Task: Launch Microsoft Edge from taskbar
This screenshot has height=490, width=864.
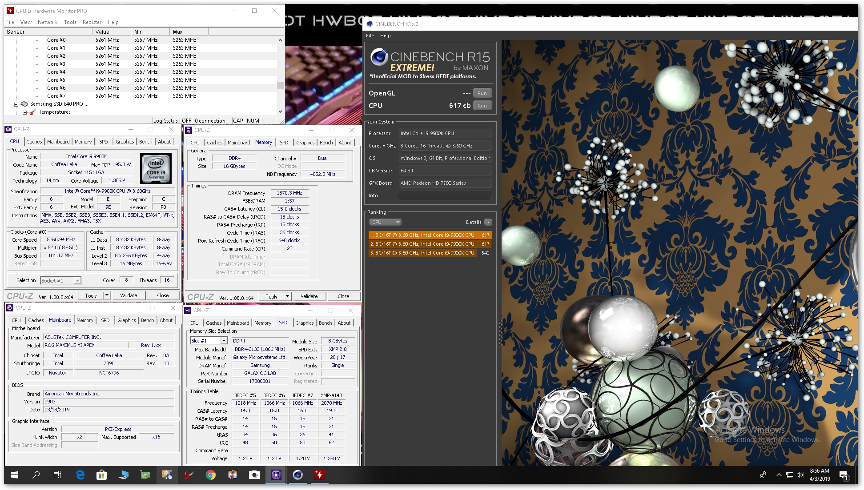Action: click(x=80, y=475)
